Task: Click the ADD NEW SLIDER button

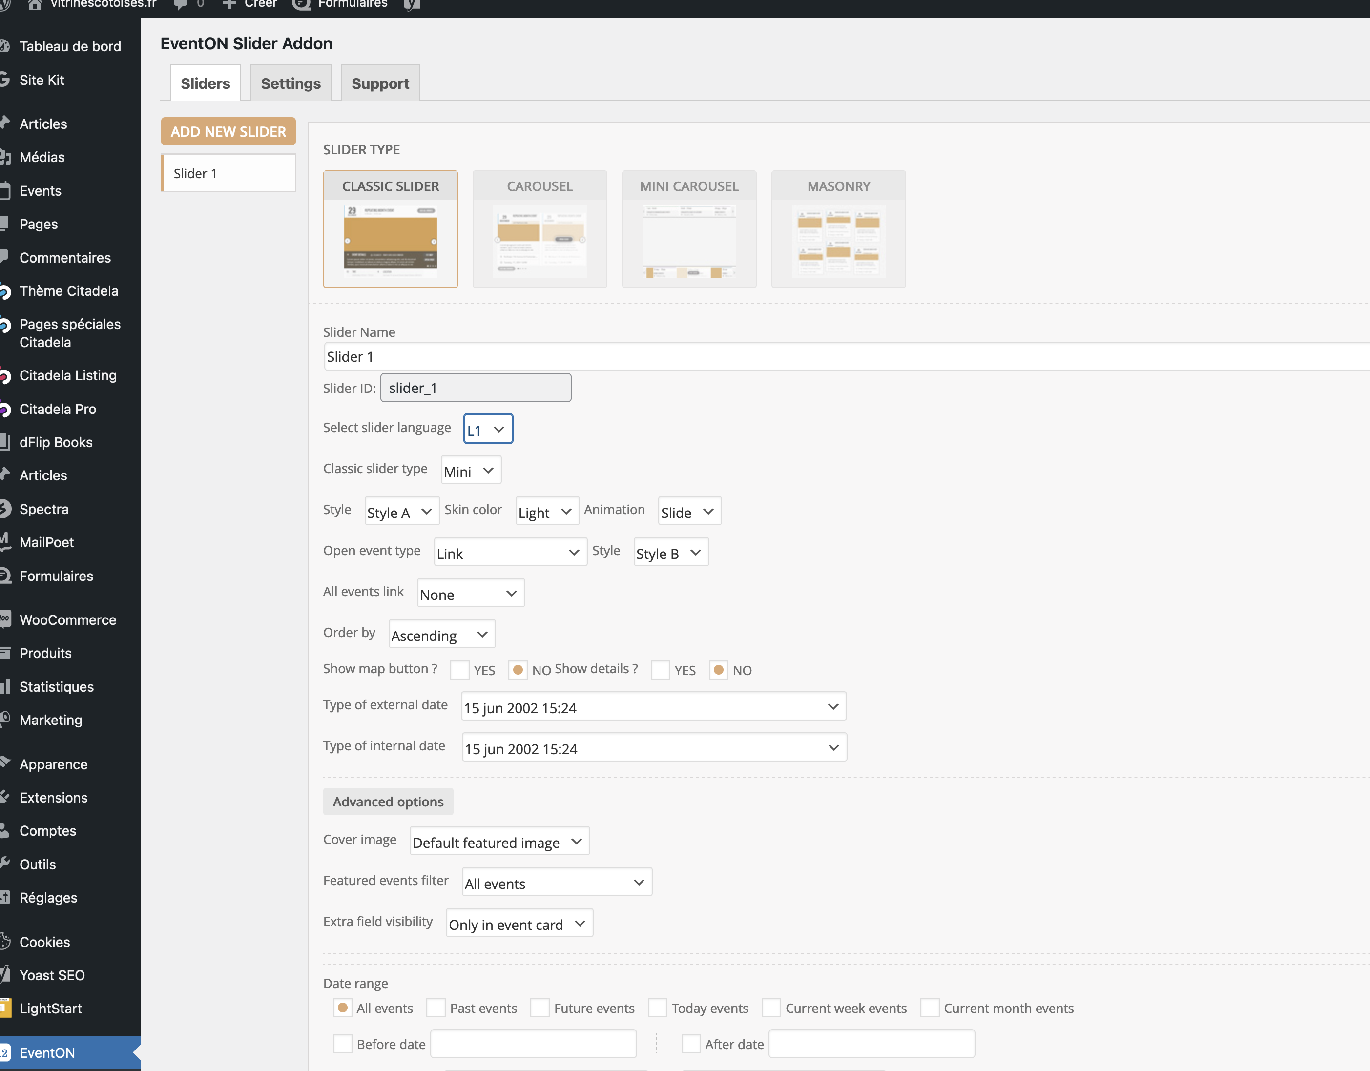Action: [228, 131]
